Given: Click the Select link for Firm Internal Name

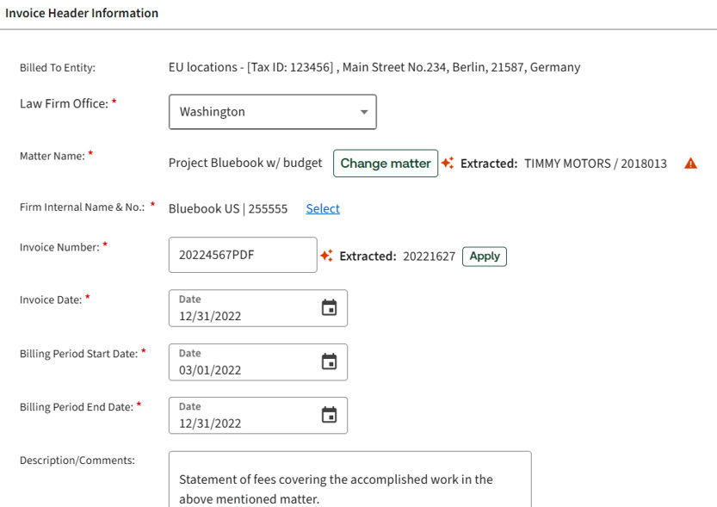Looking at the screenshot, I should coord(323,208).
